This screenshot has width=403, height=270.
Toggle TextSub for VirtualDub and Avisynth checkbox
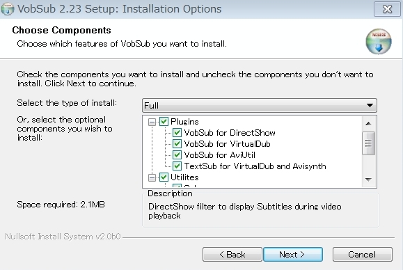click(x=177, y=166)
